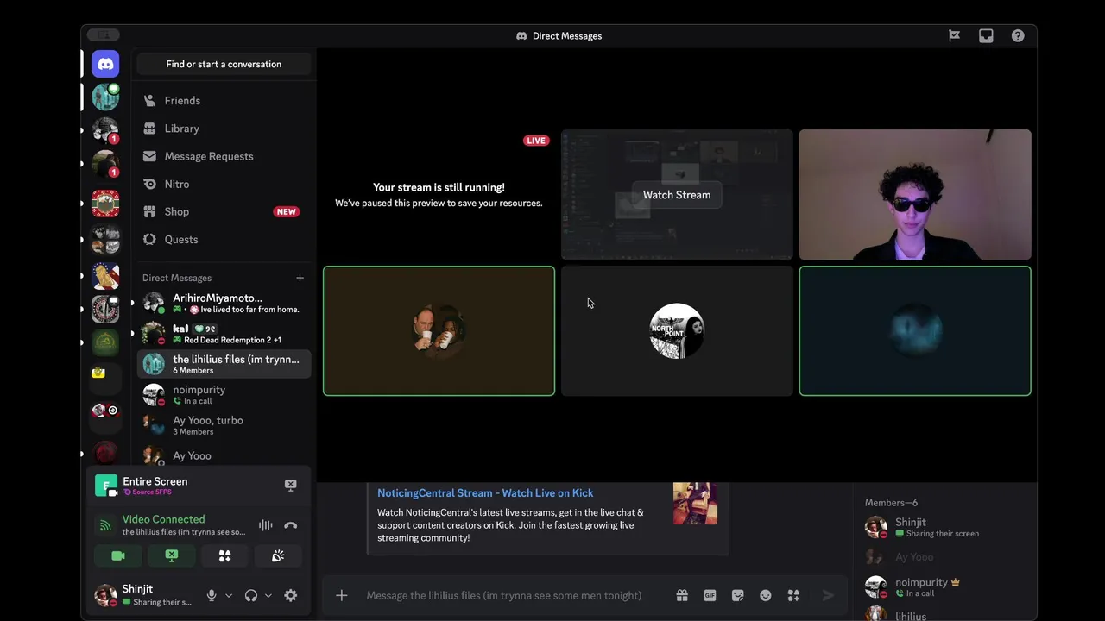Click Video Connected status text
Image resolution: width=1105 pixels, height=621 pixels.
pos(163,519)
